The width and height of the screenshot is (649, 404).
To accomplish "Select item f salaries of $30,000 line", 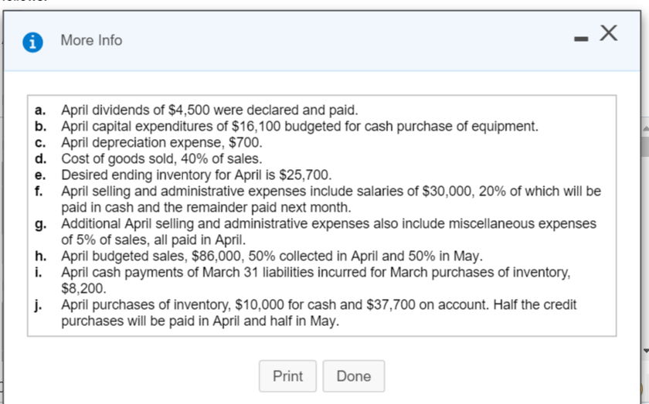I will coord(331,192).
